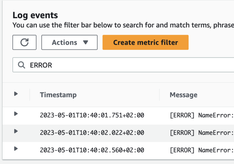Screen dimensions: 234x164
Task: Click the Timestamp column header
Action: tap(58, 95)
